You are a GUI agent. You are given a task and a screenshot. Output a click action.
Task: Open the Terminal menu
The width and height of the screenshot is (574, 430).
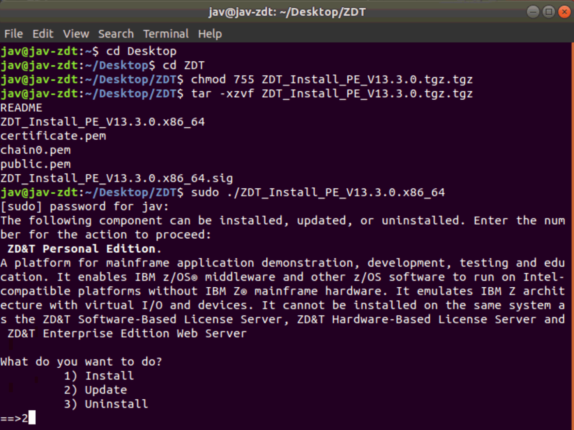[166, 34]
